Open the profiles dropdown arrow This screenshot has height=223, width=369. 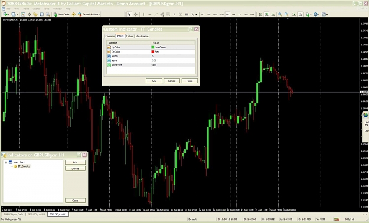[x=17, y=15]
